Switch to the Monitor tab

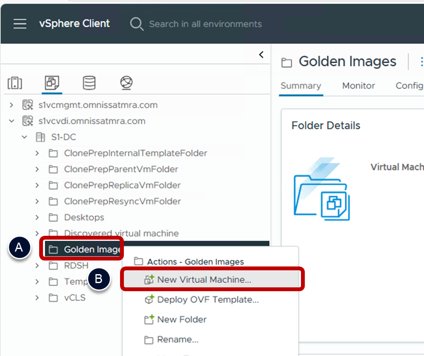[x=358, y=86]
